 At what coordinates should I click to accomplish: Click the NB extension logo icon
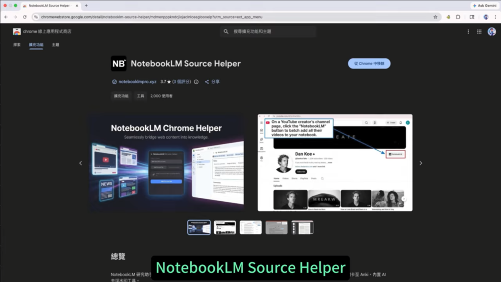(x=118, y=63)
